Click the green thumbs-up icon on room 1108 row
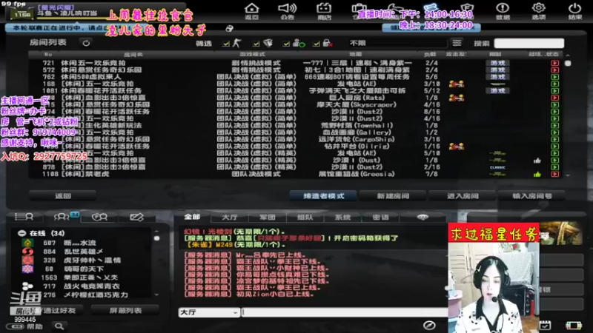Viewport: 593px width, 333px height. [x=537, y=174]
